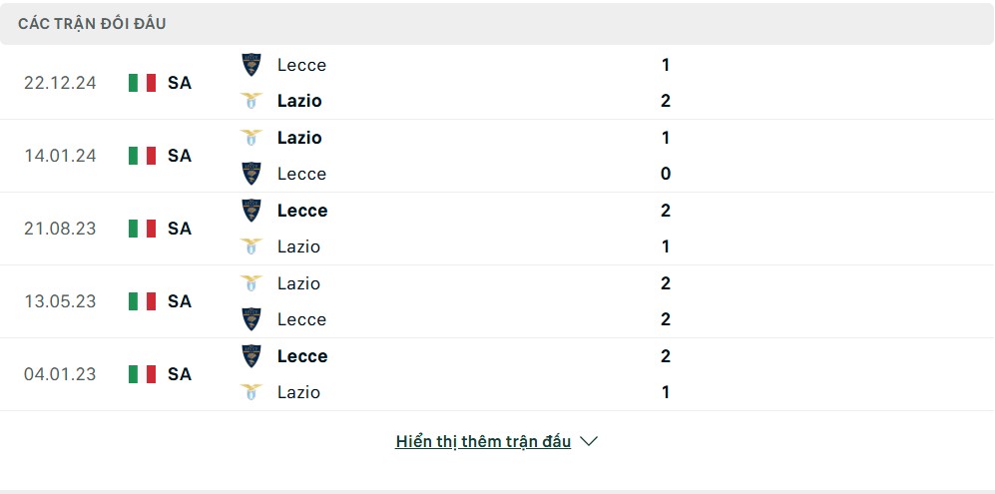Click Lazio eagle logo in 14.01.24 match
The image size is (995, 494).
click(251, 138)
